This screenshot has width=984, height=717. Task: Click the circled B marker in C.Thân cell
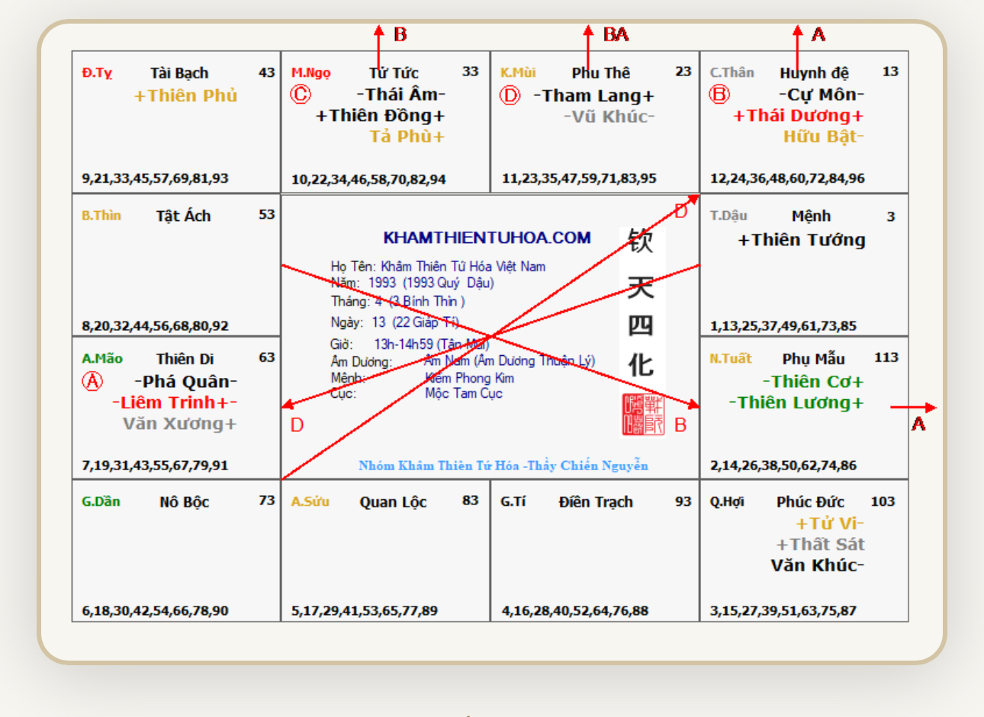coord(719,94)
